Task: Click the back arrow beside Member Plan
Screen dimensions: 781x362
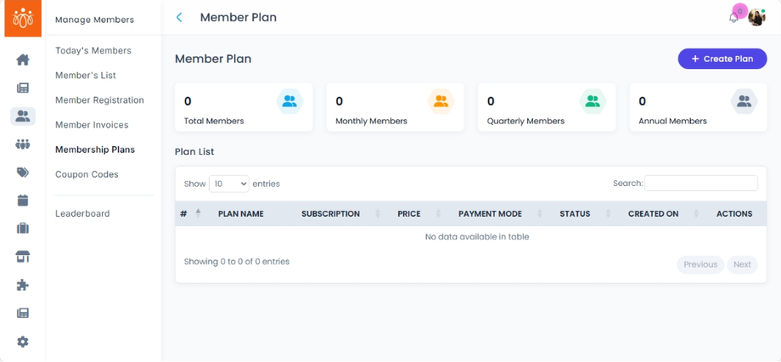Action: (179, 17)
